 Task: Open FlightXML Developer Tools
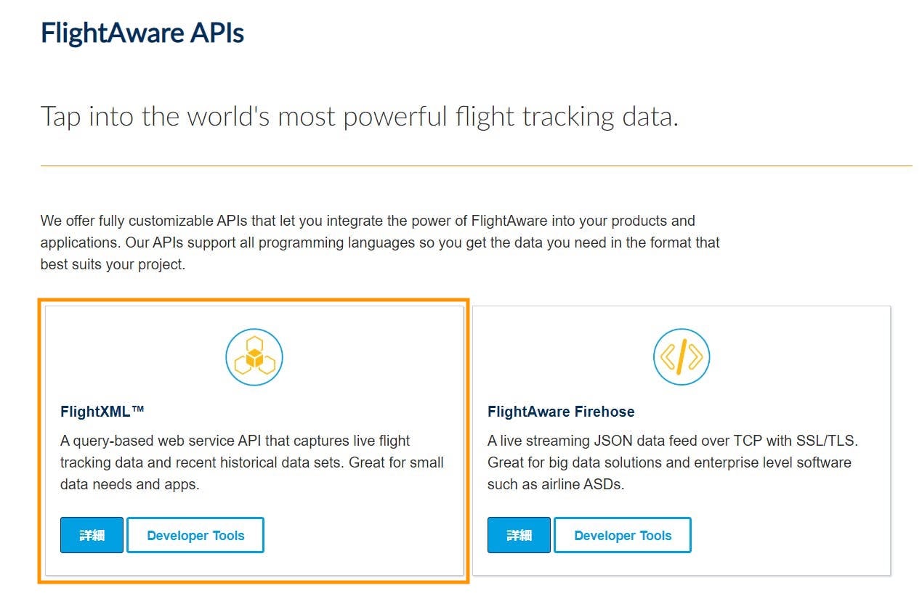195,535
